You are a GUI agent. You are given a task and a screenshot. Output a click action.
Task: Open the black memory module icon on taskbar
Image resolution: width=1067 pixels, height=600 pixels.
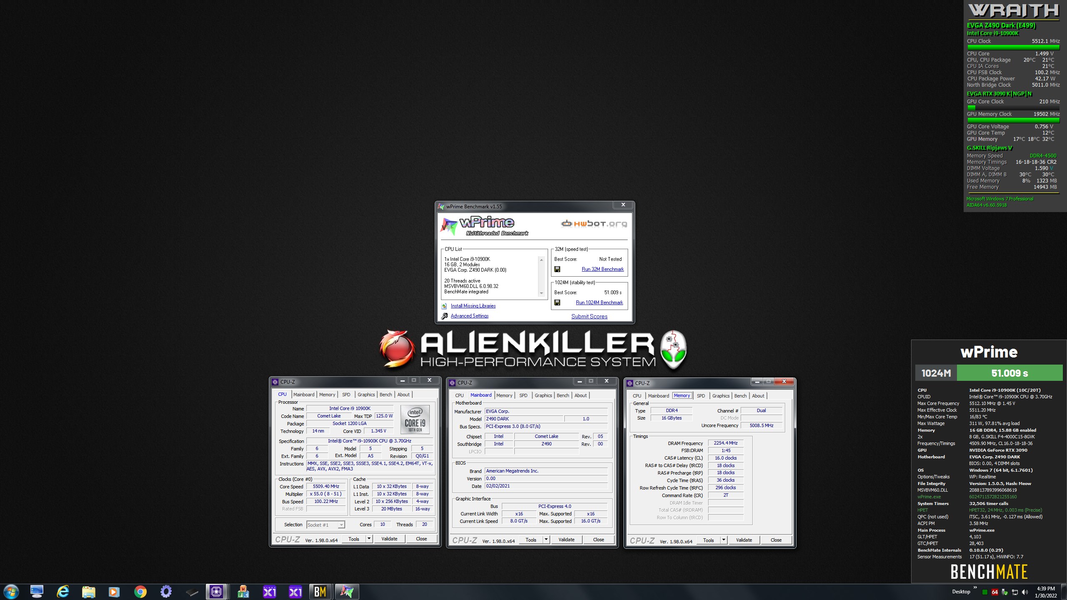pyautogui.click(x=192, y=592)
